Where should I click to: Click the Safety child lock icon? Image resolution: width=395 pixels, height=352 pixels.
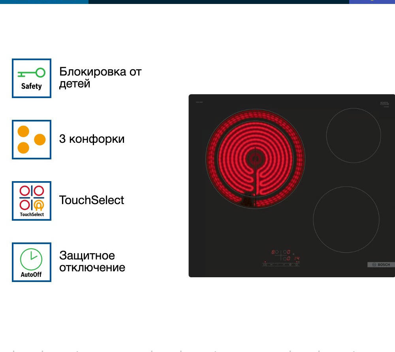click(x=32, y=78)
